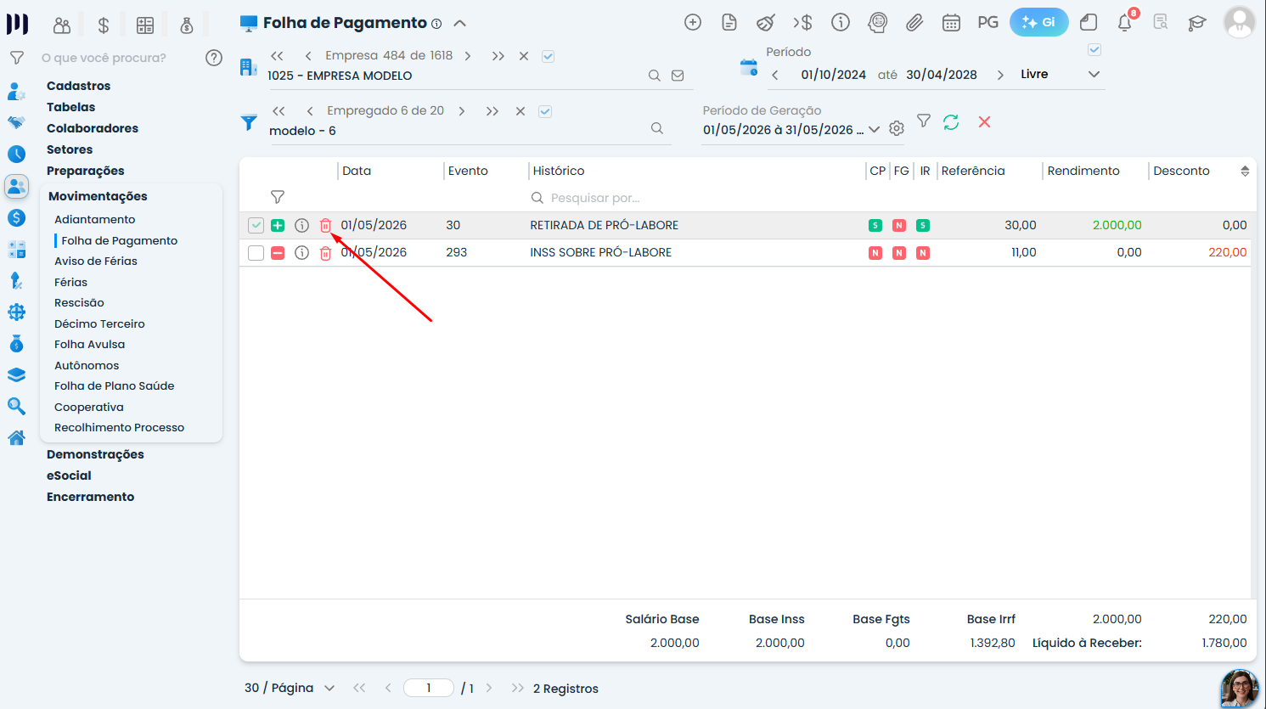Click the document report icon in top toolbar
The image size is (1266, 709).
click(729, 23)
